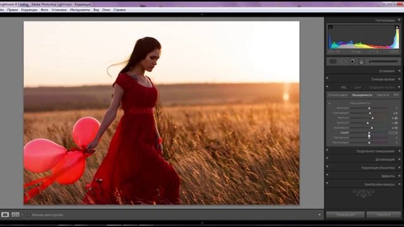Click the Красный saturation slider handle

tap(369, 108)
